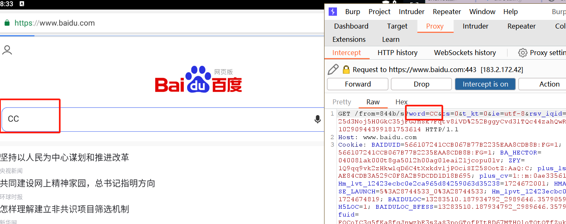Viewport: 566px width, 224px height.
Task: Open the Burp menu
Action: point(353,12)
